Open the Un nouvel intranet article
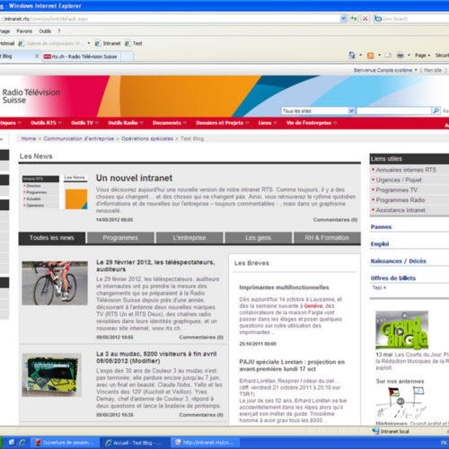This screenshot has width=449, height=449. point(134,178)
